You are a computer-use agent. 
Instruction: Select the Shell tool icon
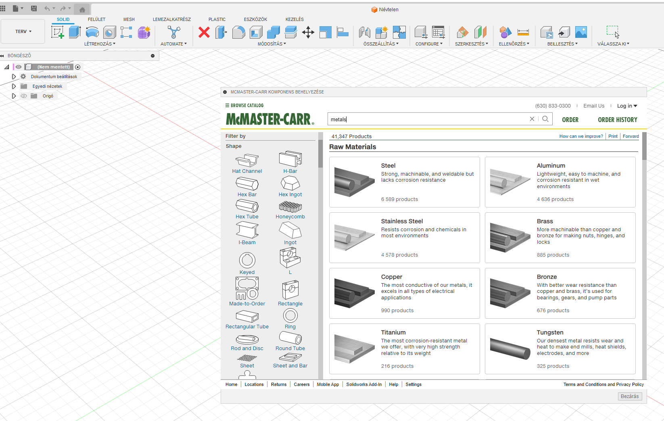coord(256,32)
